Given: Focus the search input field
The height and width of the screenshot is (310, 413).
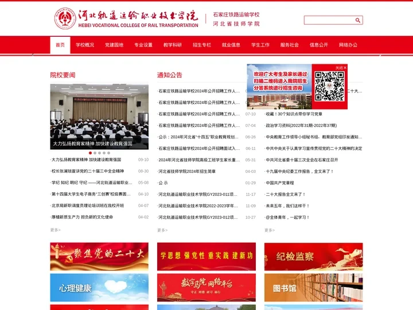Looking at the screenshot, I should pyautogui.click(x=329, y=20).
